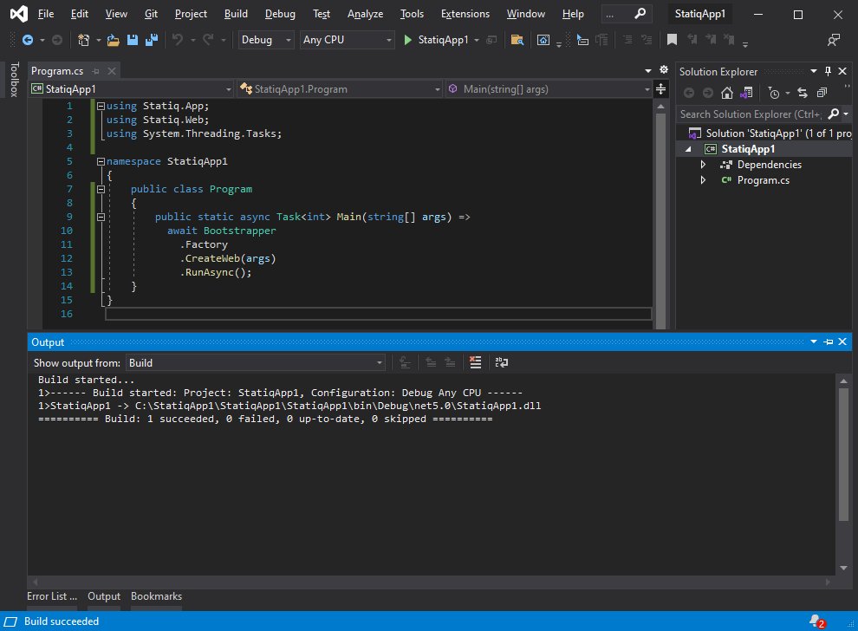Click the StatiqApp1 start button label
Screen dimensions: 858x631
(x=443, y=40)
